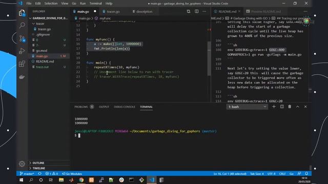Image resolution: width=328 pixels, height=184 pixels.
Task: Synchronize changes in status bar
Action: pos(40,174)
